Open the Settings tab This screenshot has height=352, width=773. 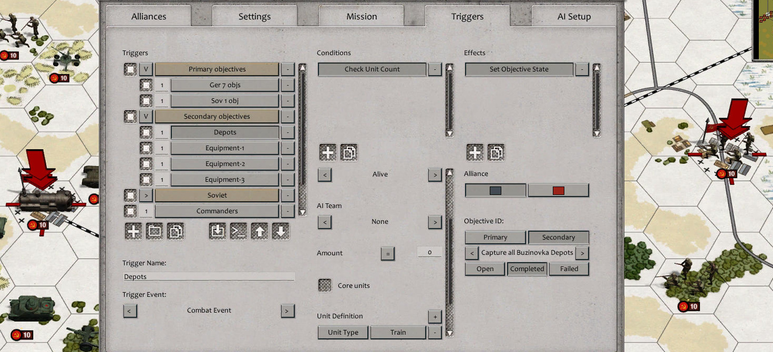coord(254,16)
